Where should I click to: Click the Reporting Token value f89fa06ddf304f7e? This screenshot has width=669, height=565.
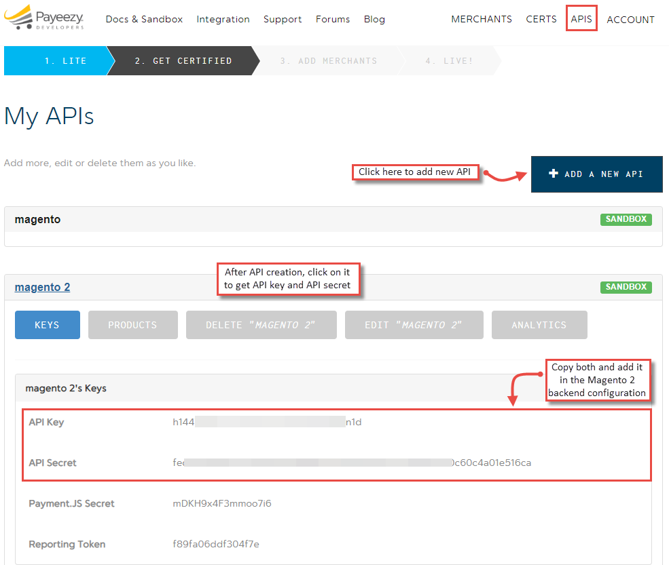point(216,544)
